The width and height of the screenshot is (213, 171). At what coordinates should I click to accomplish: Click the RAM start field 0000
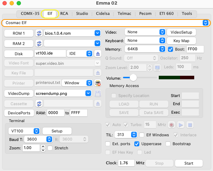click(x=56, y=113)
